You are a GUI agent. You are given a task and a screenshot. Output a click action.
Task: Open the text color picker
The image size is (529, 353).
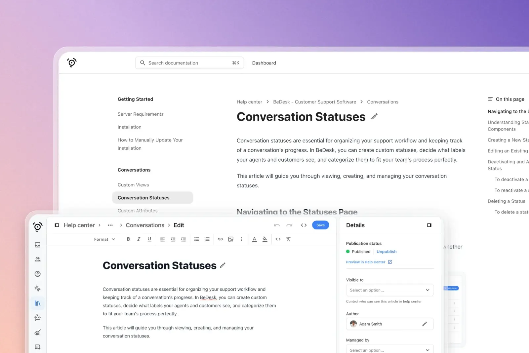tap(254, 239)
